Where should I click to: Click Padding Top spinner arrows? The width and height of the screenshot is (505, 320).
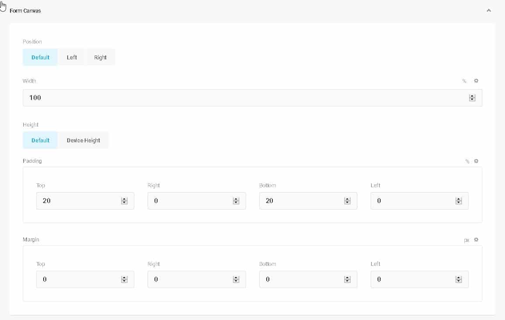click(x=124, y=201)
